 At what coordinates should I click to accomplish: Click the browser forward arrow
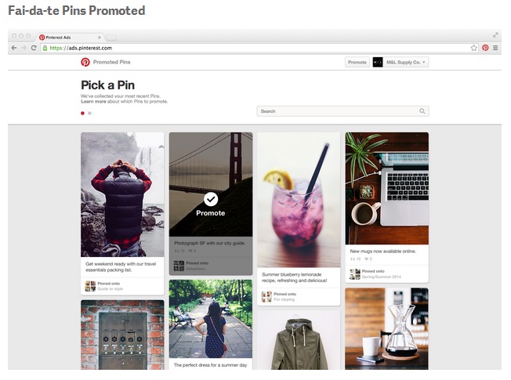[24, 48]
